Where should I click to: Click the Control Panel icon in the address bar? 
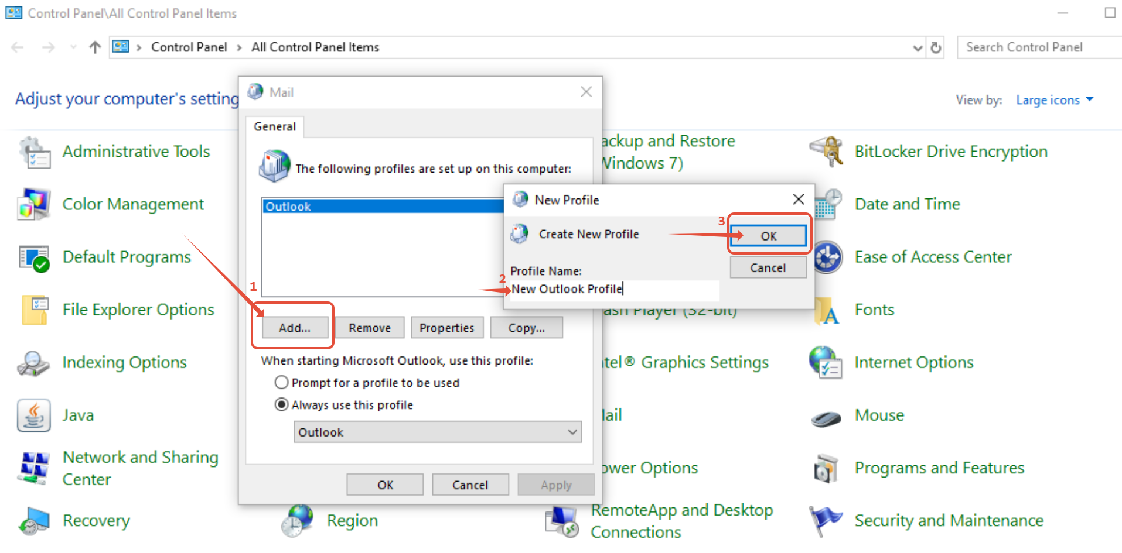click(121, 47)
